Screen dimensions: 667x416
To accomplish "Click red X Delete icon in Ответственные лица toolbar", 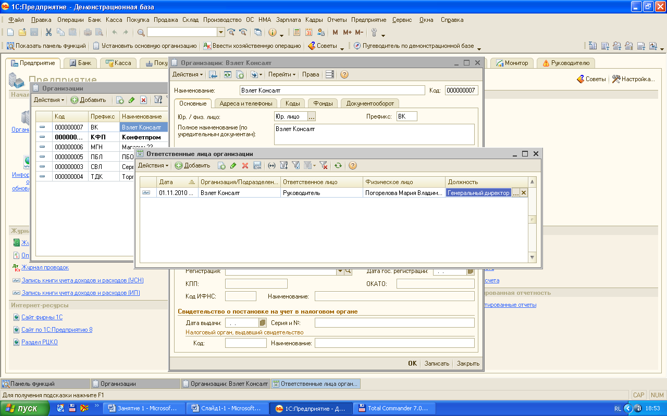I will coord(245,165).
